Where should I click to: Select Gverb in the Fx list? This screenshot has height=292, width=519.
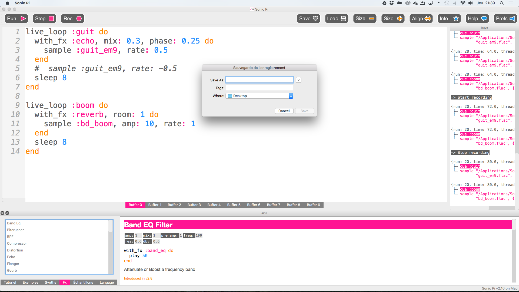(57, 270)
